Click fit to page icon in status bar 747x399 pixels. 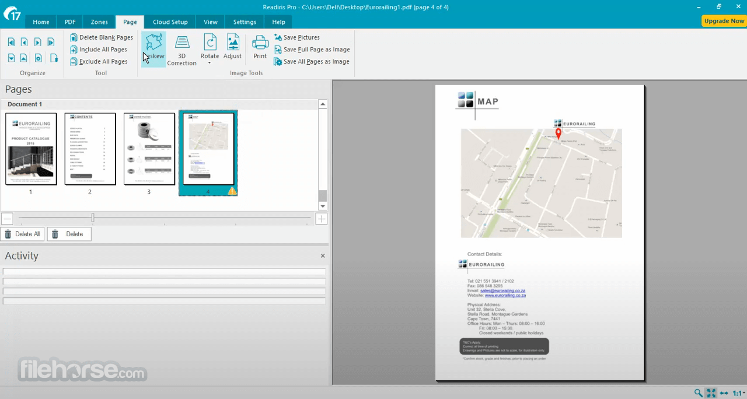coord(711,393)
